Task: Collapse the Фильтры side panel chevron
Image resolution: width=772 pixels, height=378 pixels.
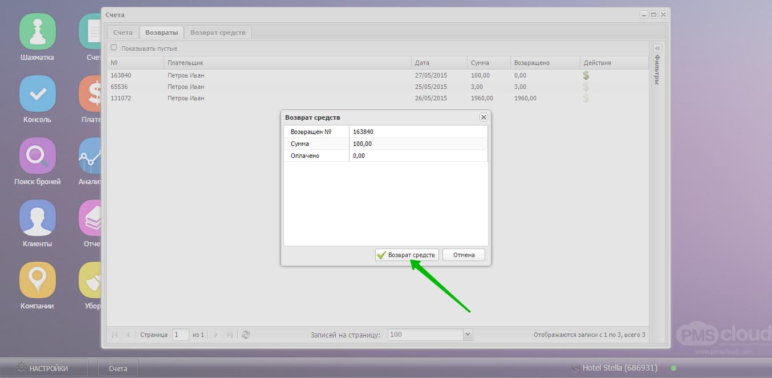Action: tap(657, 48)
